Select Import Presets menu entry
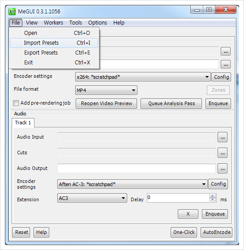 [54, 43]
